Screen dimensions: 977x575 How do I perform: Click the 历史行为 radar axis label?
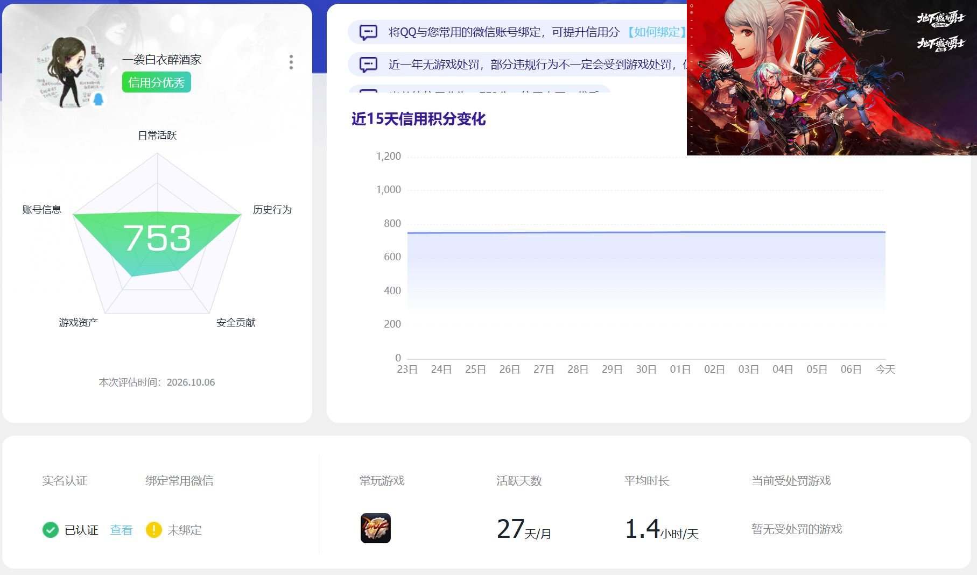(272, 210)
